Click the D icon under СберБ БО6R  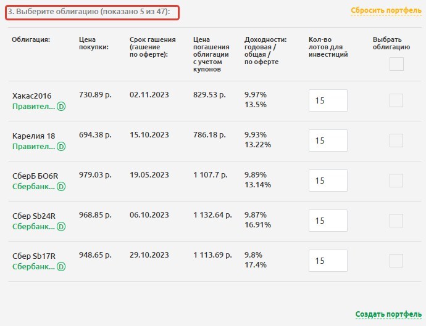61,187
